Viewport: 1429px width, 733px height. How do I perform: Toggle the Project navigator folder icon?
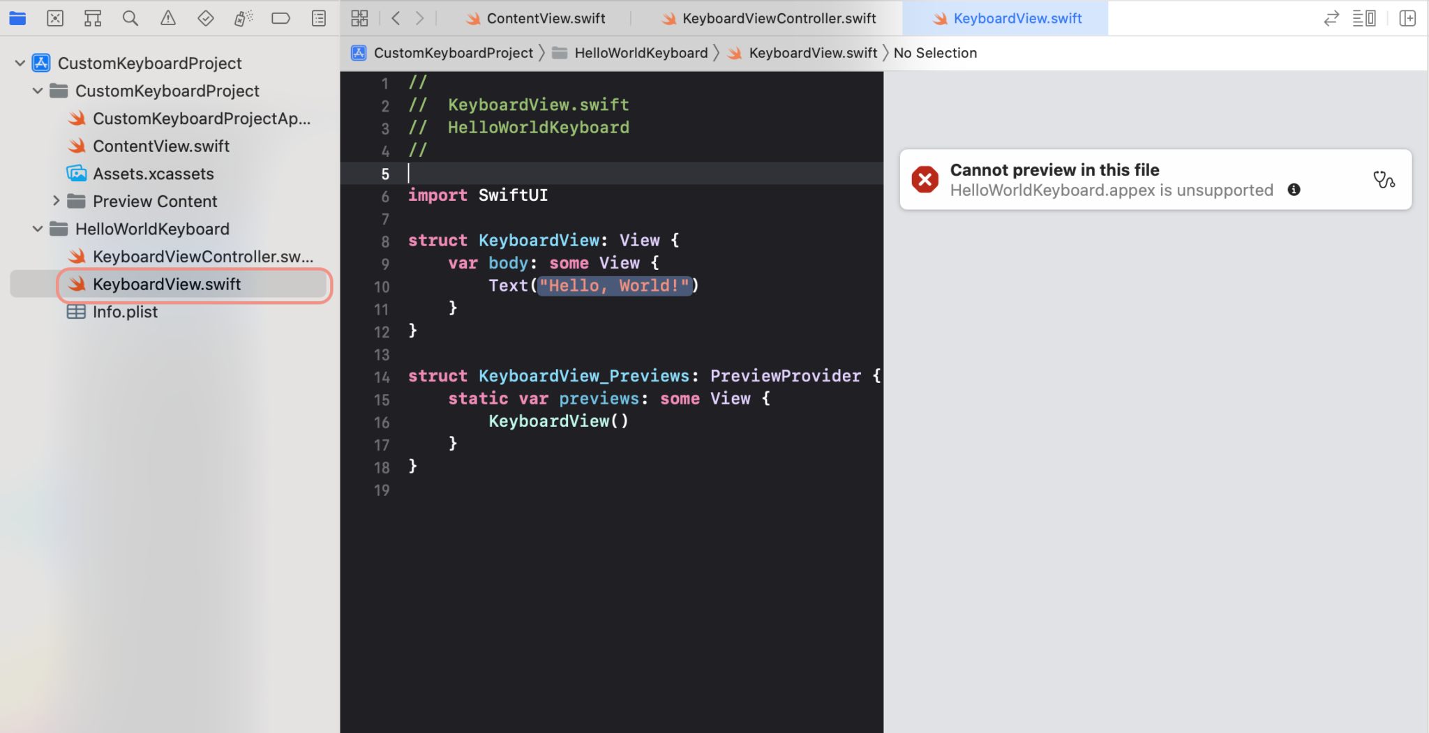coord(17,18)
